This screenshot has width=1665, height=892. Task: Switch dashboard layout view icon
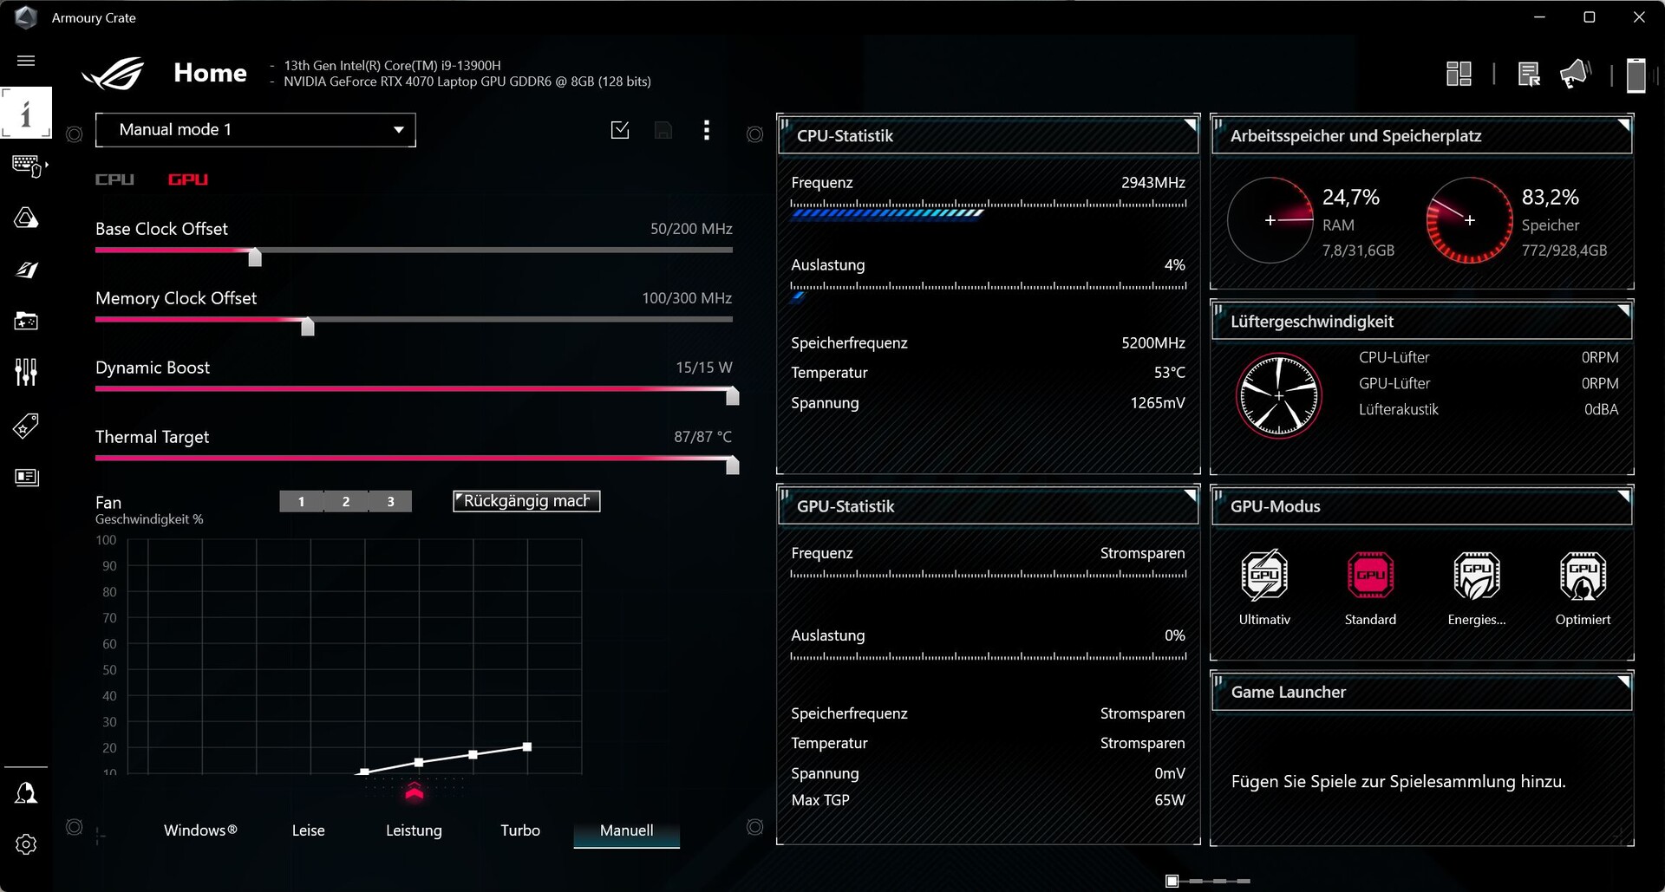(x=1459, y=74)
